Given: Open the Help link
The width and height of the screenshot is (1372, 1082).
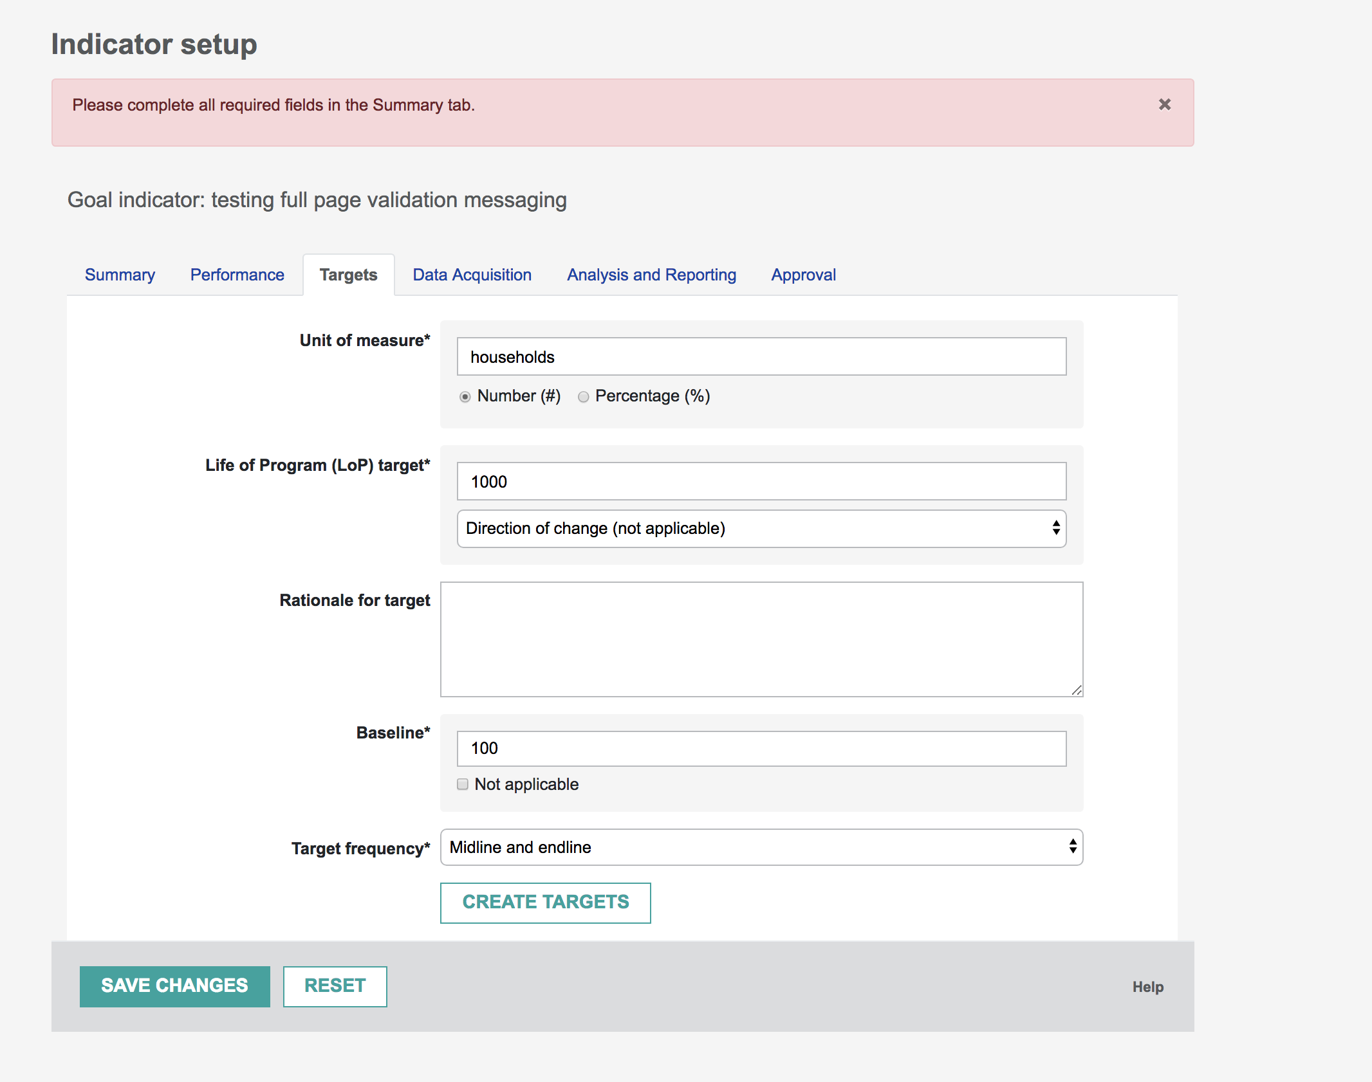Looking at the screenshot, I should (x=1147, y=987).
